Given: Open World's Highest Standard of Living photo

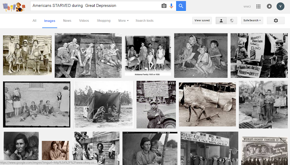Looking at the screenshot, I should pos(265,151).
